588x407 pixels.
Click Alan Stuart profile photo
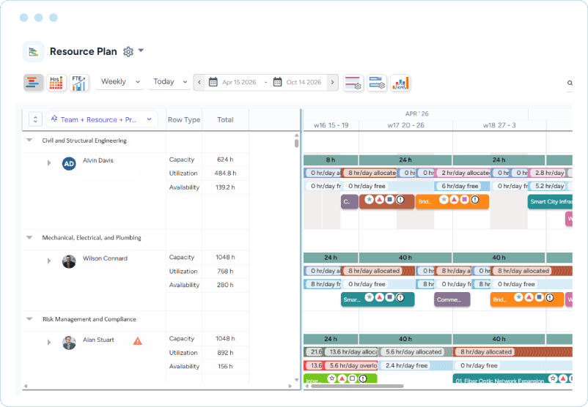point(69,343)
